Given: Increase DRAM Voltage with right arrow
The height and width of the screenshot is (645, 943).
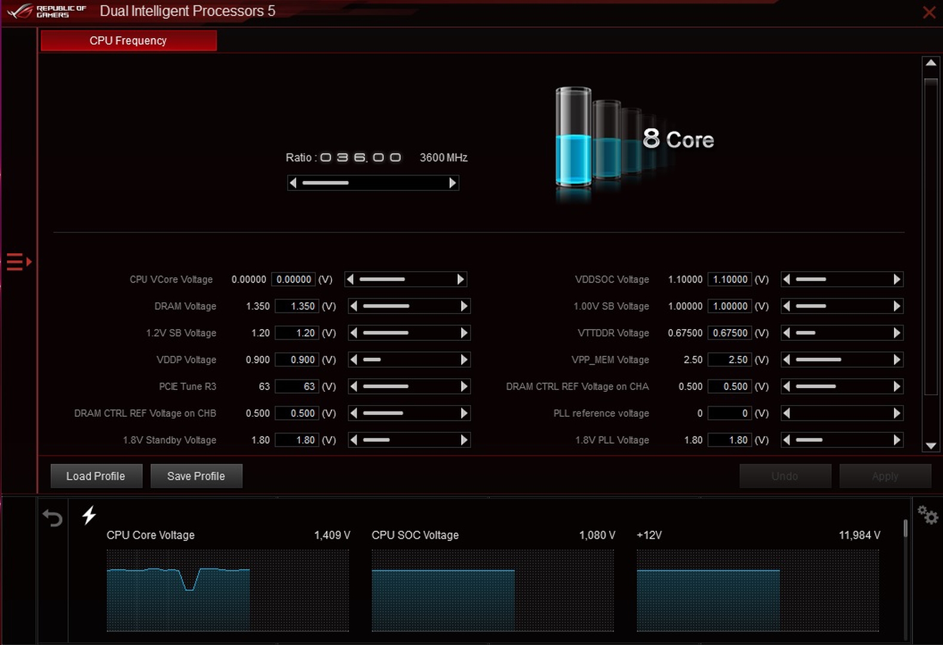Looking at the screenshot, I should point(464,306).
